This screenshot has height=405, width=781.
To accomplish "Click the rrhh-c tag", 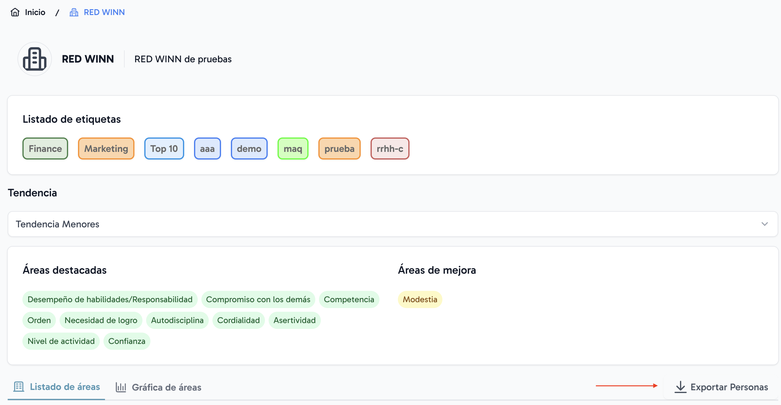I will point(390,148).
